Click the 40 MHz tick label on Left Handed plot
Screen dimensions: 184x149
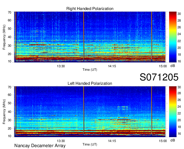9,112
